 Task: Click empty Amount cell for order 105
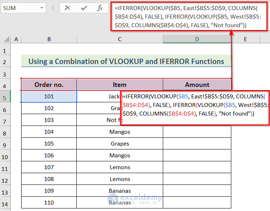197,144
